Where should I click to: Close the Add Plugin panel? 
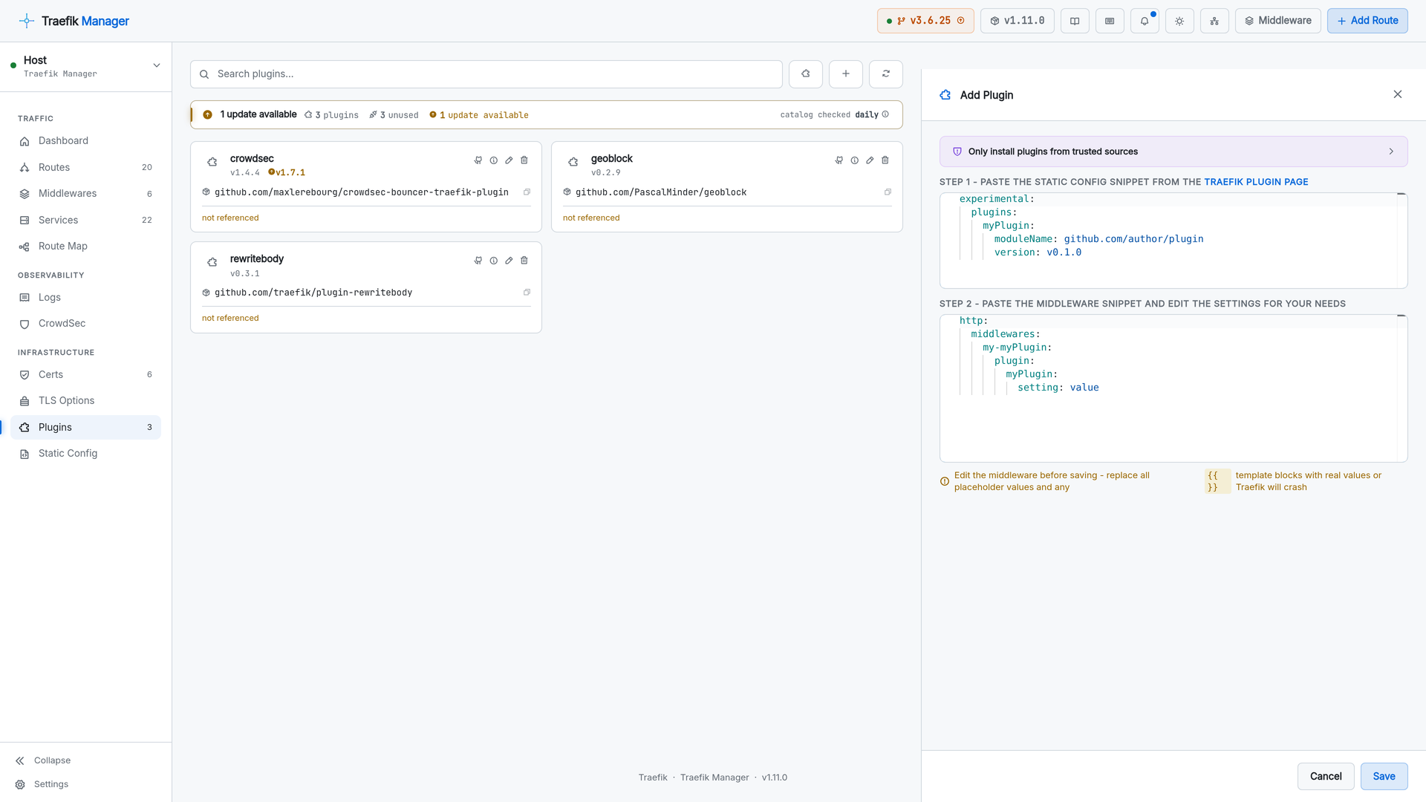tap(1398, 94)
